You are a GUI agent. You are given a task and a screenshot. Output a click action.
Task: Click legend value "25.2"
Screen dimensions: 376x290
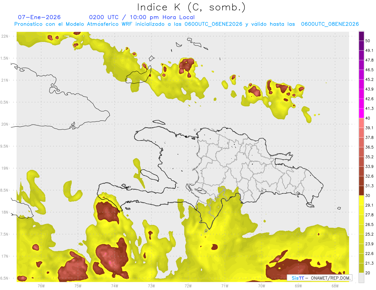[x=369, y=234]
